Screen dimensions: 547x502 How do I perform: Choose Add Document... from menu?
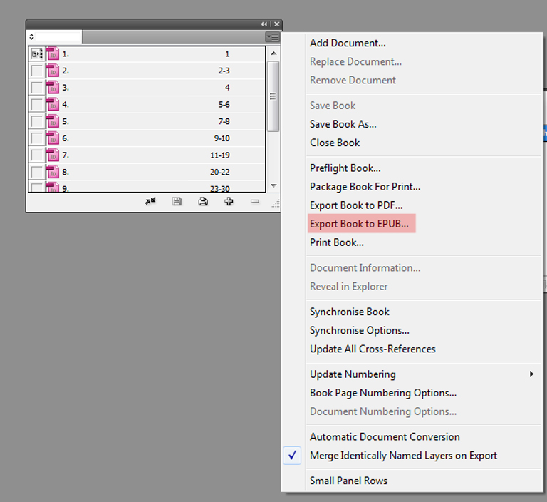(348, 43)
